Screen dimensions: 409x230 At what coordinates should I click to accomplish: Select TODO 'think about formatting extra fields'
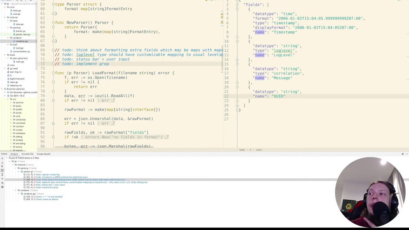click(75, 180)
